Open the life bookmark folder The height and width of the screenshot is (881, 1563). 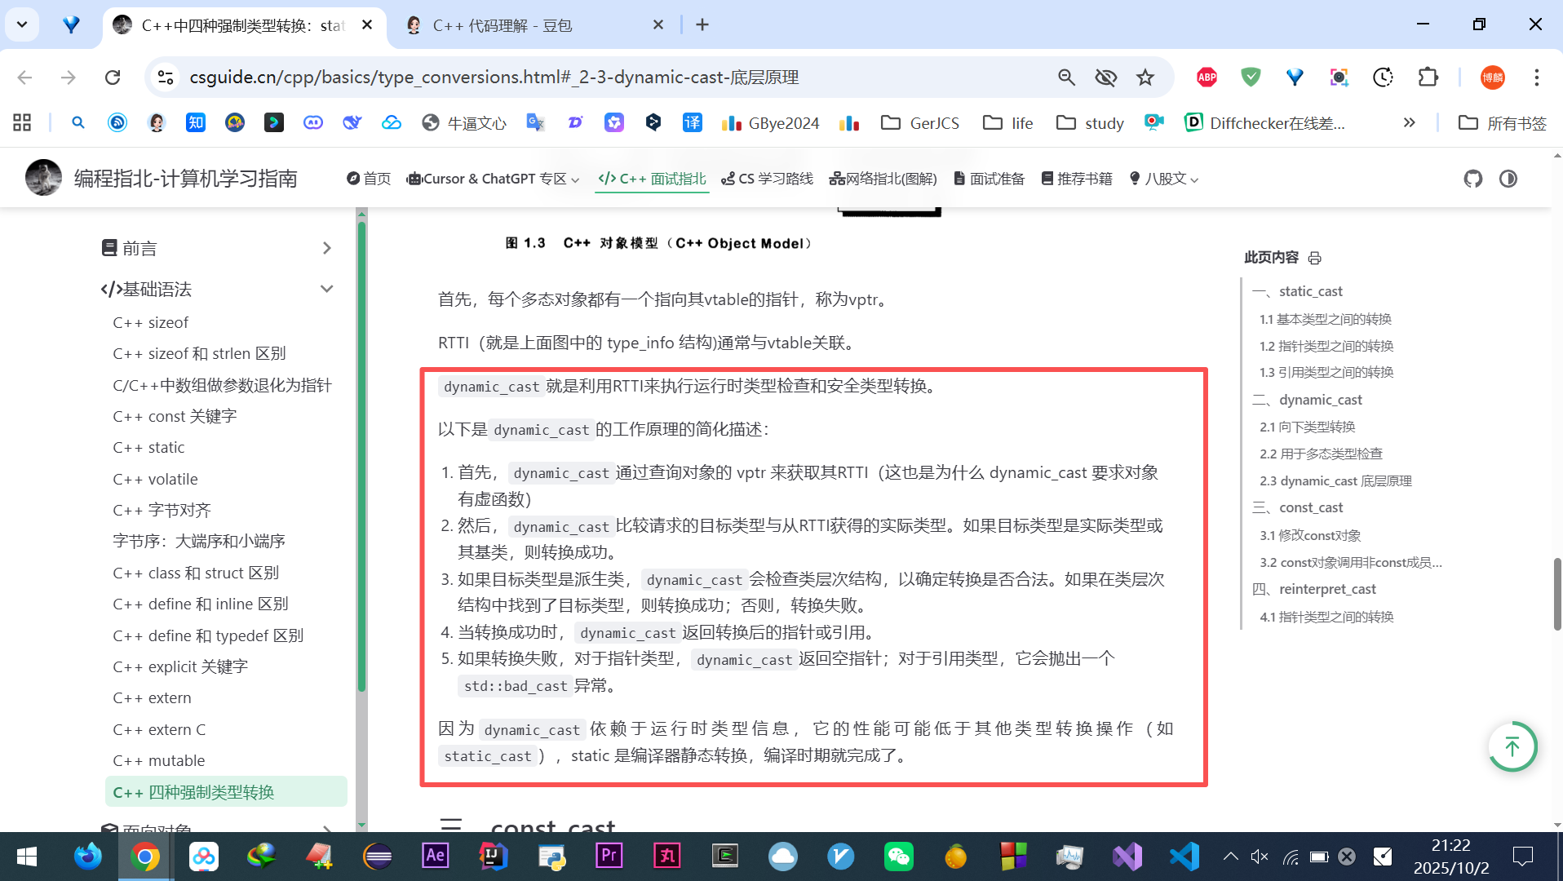[1007, 122]
